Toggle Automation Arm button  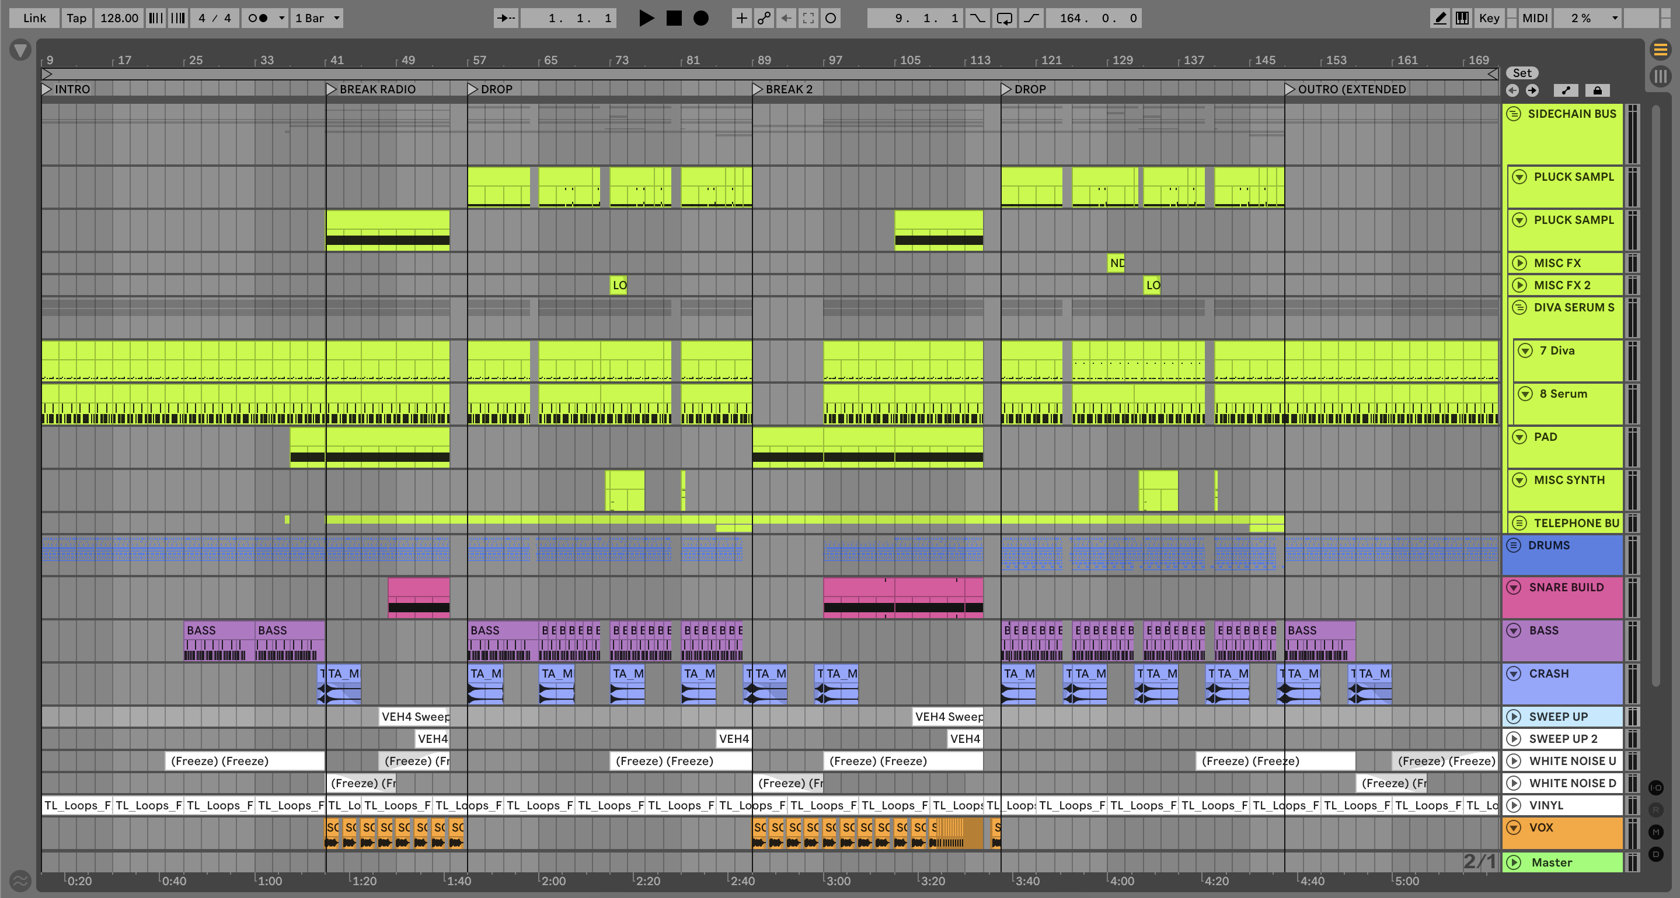coord(764,18)
